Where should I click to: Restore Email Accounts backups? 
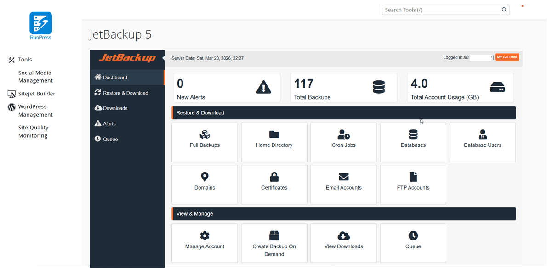coord(343,184)
